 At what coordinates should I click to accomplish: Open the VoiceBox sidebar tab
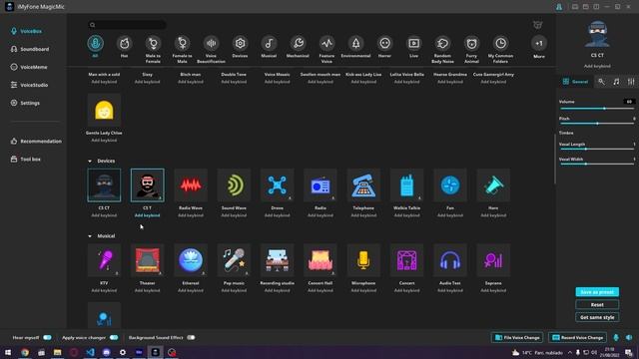coord(26,31)
